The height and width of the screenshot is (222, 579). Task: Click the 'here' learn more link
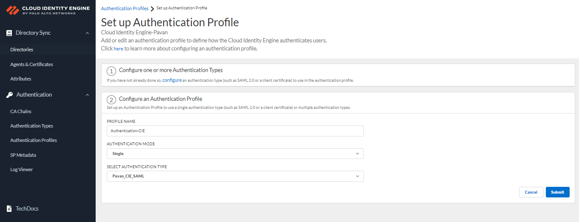(118, 49)
